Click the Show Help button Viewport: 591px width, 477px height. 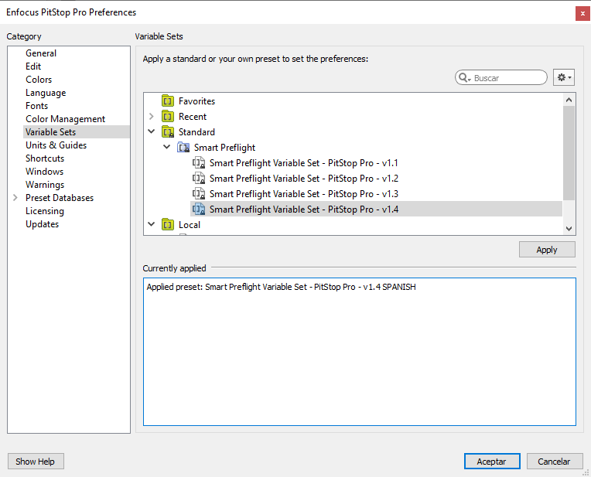pyautogui.click(x=36, y=462)
